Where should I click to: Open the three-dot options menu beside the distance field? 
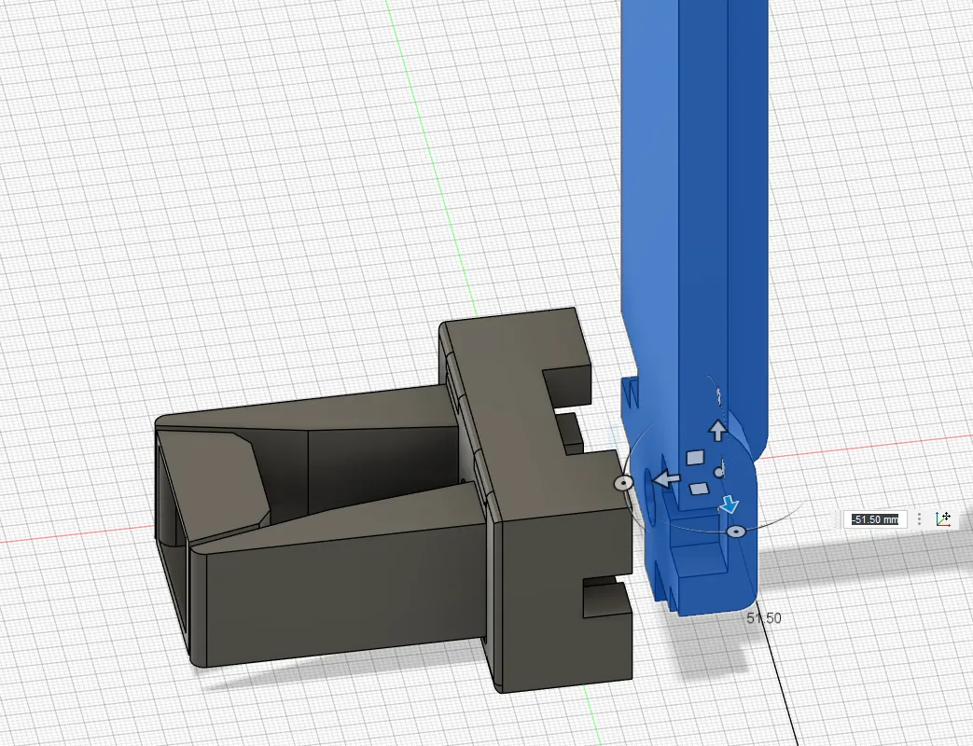coord(920,519)
